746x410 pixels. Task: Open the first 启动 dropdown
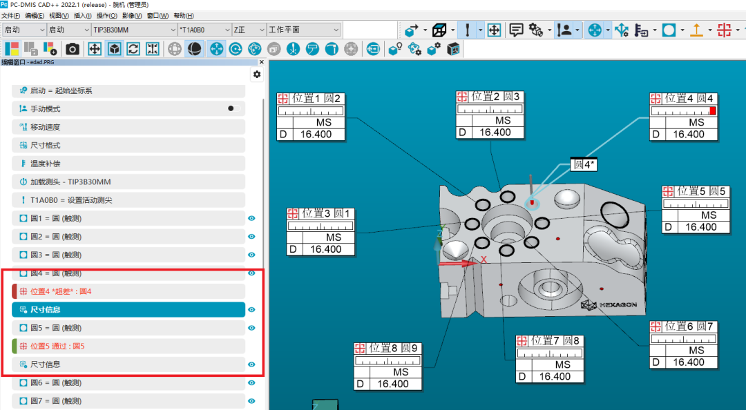coord(24,30)
